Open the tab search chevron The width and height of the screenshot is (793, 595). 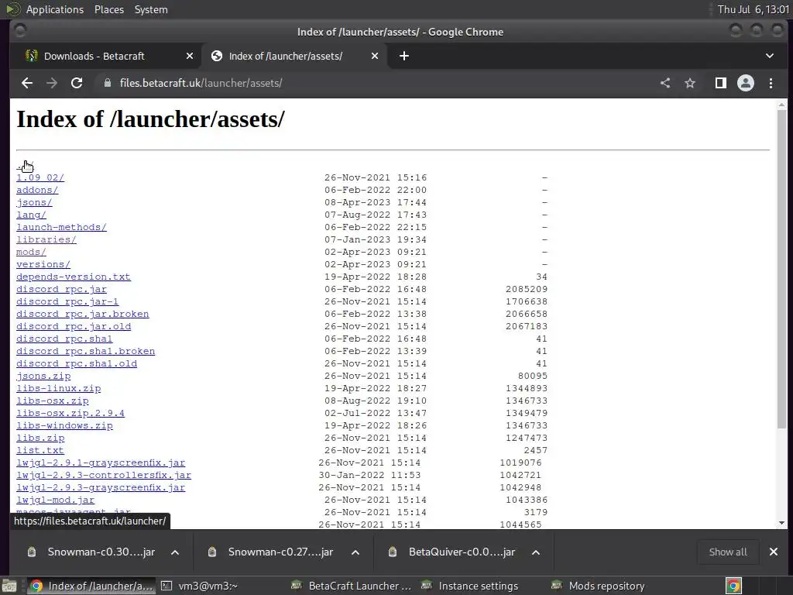click(x=770, y=56)
